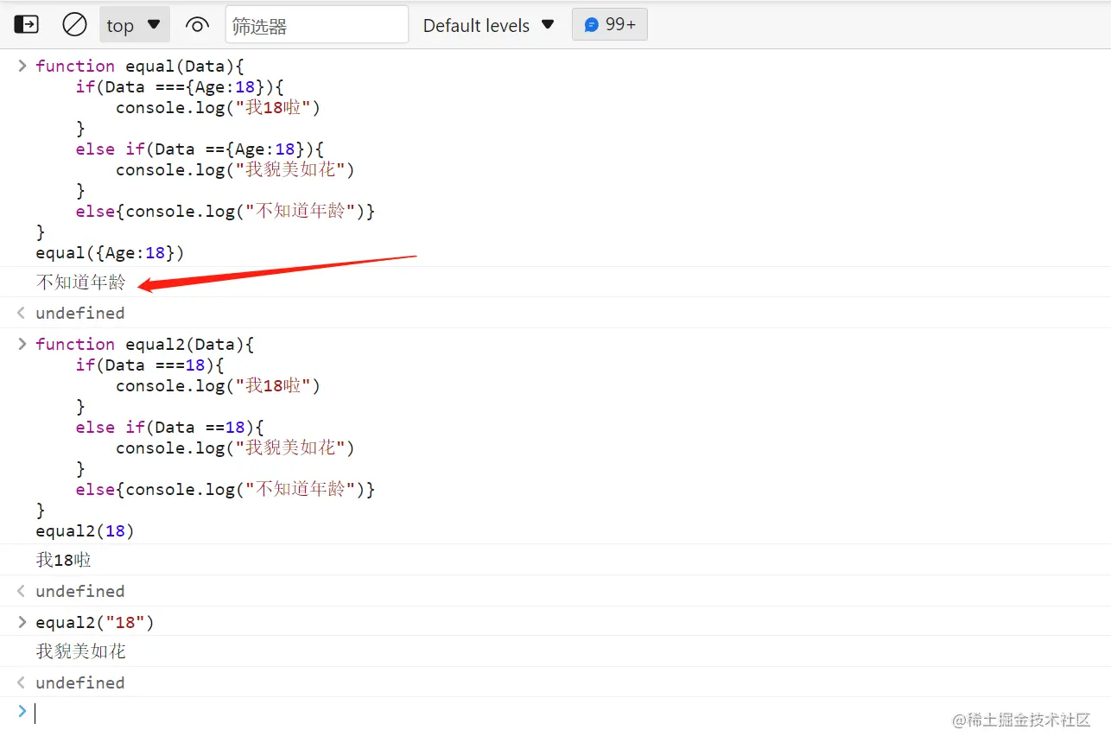Open the top context dropdown
Viewport: 1111px width, 749px height.
pyautogui.click(x=134, y=25)
